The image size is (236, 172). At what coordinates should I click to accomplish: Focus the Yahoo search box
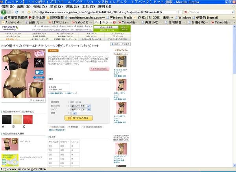210,12
